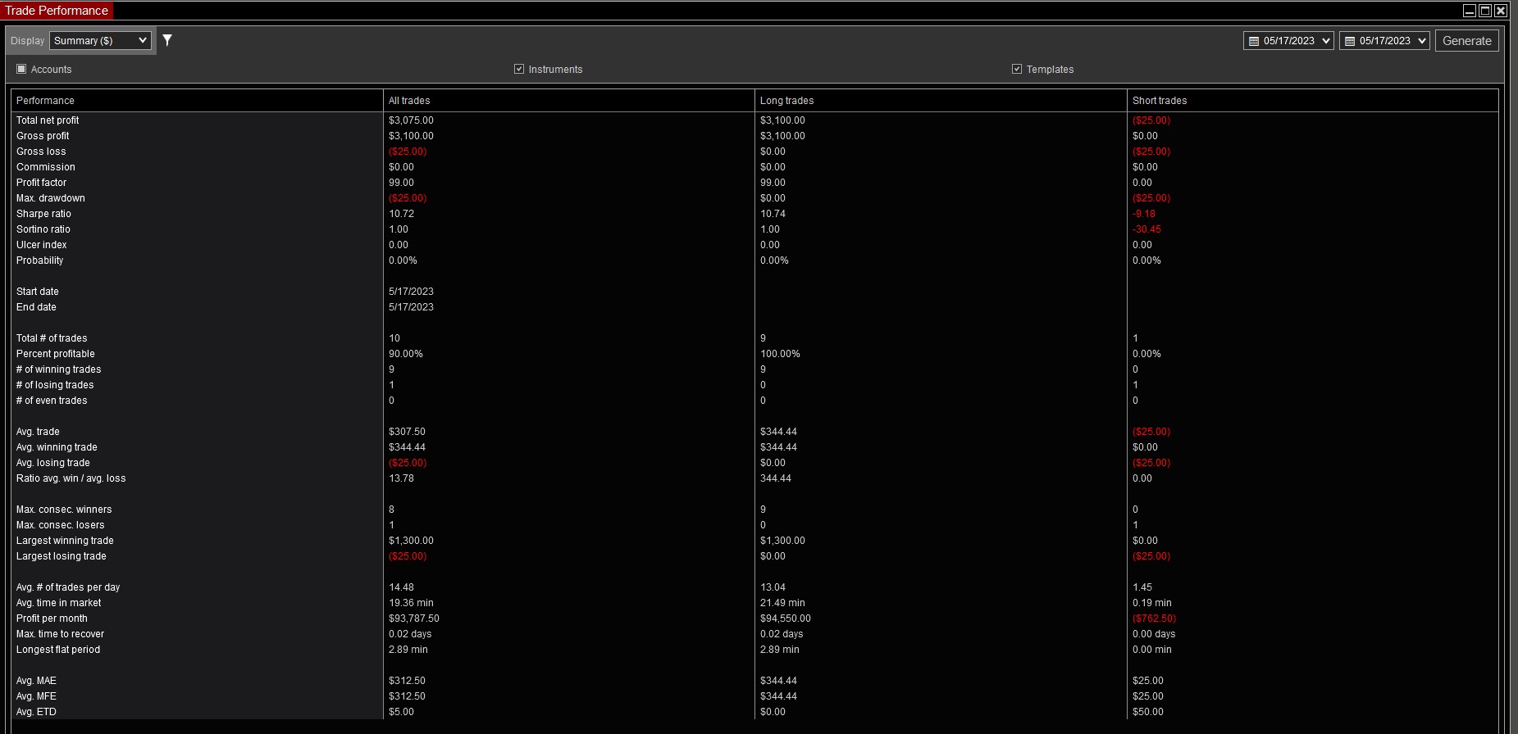Select the Profit factor row label
Screen dimensions: 1518x734
(41, 183)
